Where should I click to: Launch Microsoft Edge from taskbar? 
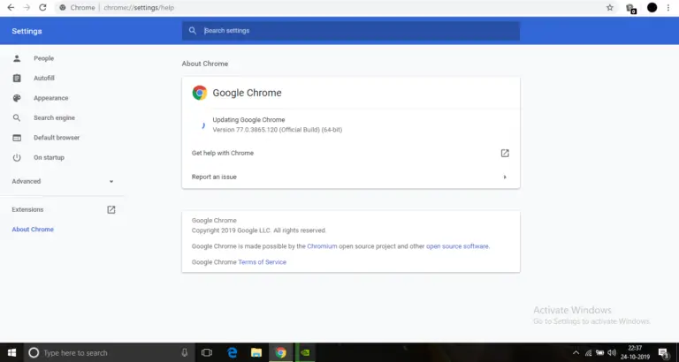[233, 353]
